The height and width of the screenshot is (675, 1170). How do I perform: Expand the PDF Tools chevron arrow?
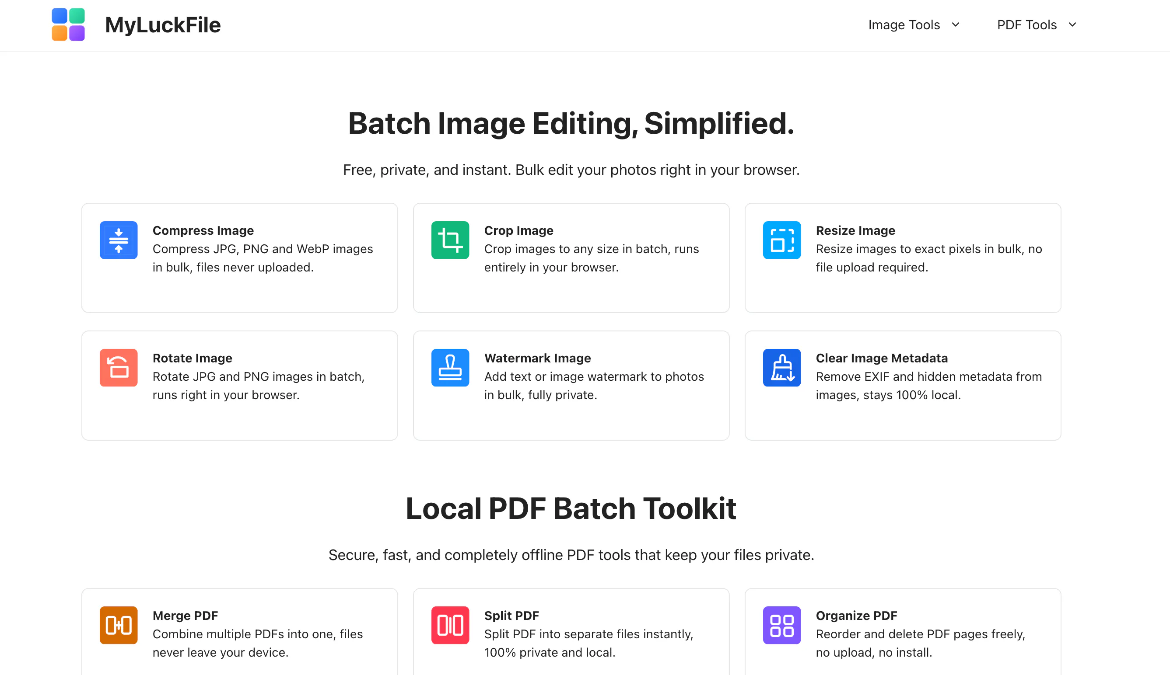tap(1072, 24)
